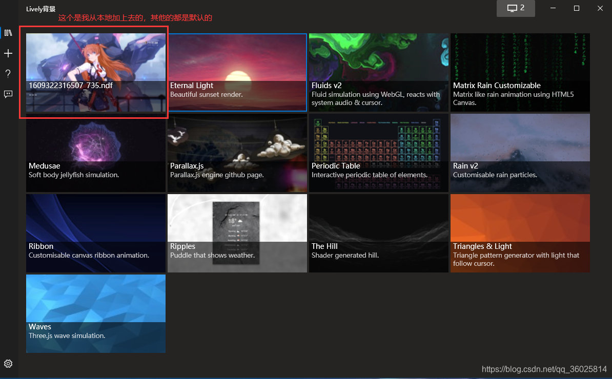Image resolution: width=612 pixels, height=379 pixels.
Task: Pick the Matrix Rain Customizable wallpaper
Action: pos(520,72)
